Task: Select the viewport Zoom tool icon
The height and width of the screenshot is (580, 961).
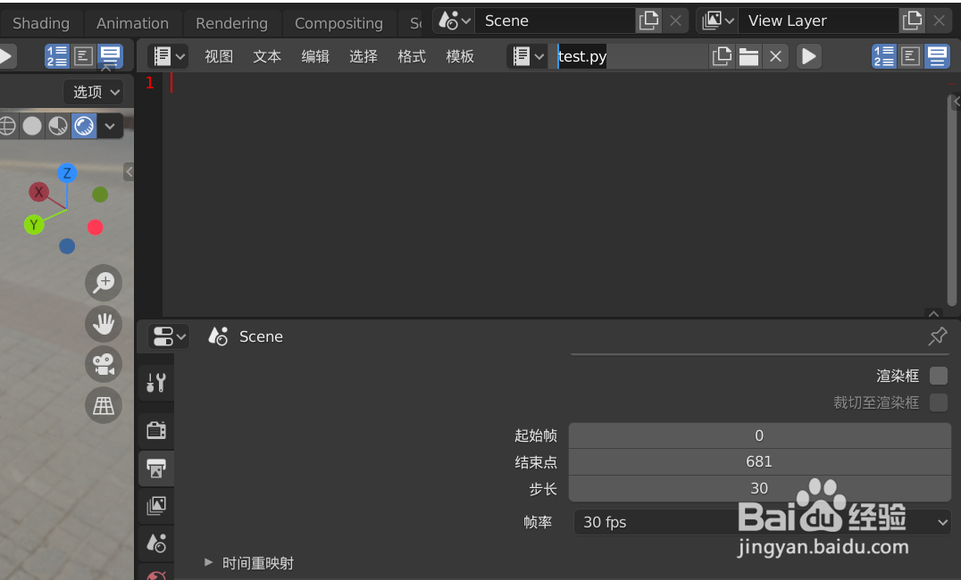Action: click(103, 283)
